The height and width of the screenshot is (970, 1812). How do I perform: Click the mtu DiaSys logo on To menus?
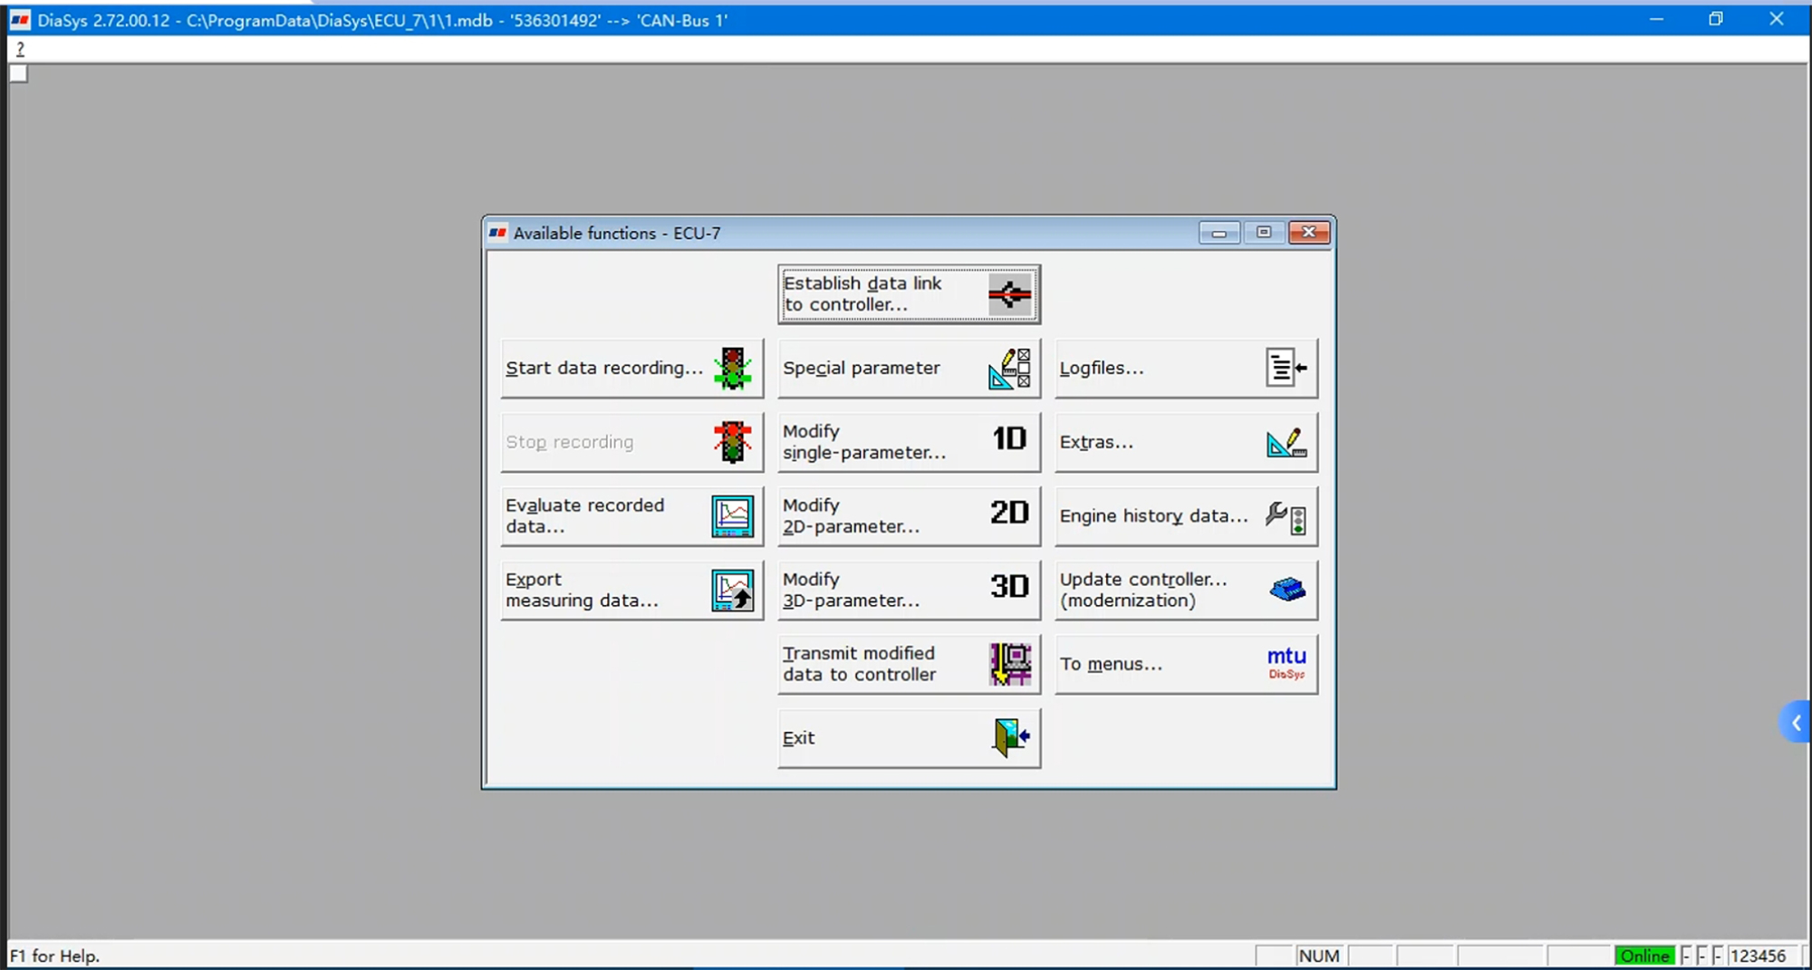click(x=1287, y=663)
